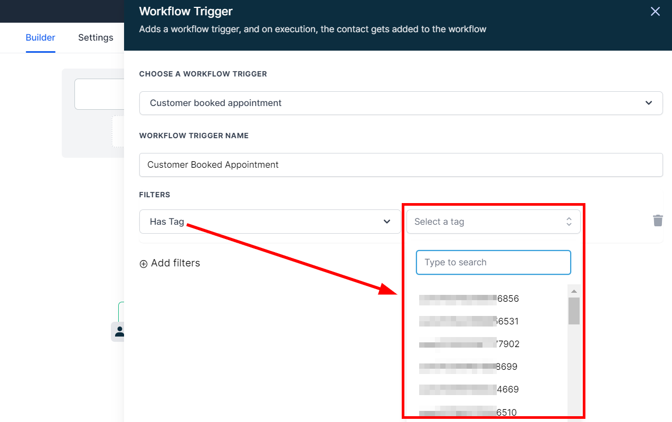Select the trigger box on the builder canvas
Image resolution: width=672 pixels, height=422 pixels.
99,94
